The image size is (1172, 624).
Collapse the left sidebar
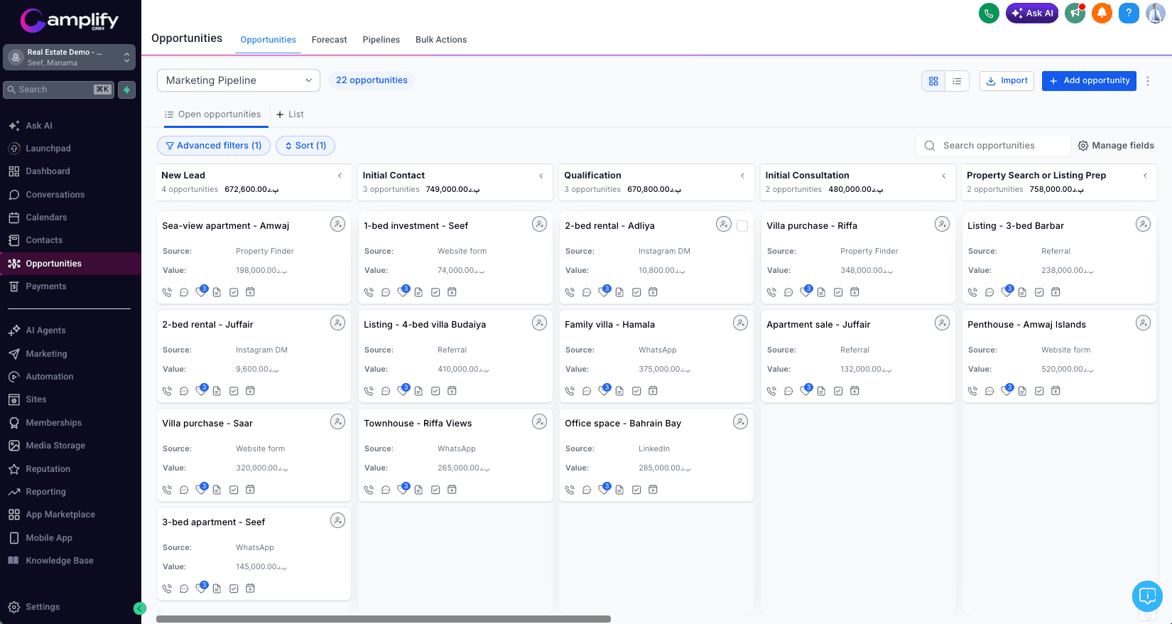click(x=140, y=608)
